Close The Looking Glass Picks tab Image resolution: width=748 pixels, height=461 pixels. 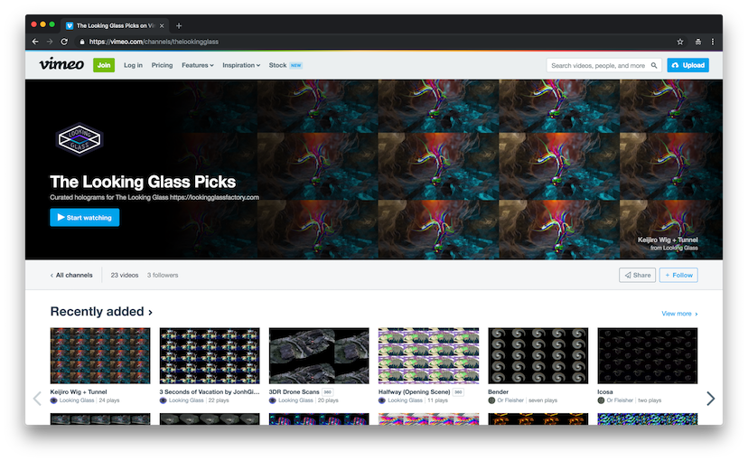[162, 26]
